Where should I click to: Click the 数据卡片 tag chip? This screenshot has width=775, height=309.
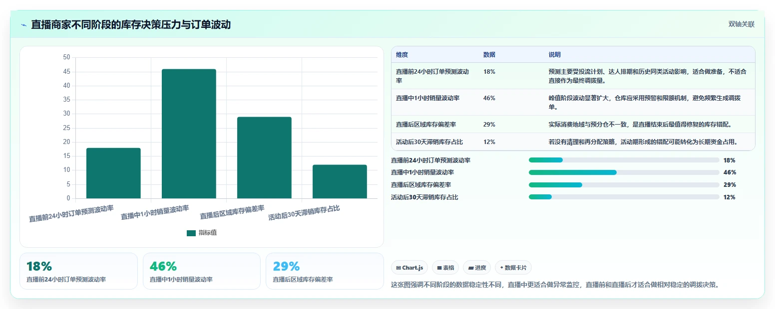(x=513, y=268)
